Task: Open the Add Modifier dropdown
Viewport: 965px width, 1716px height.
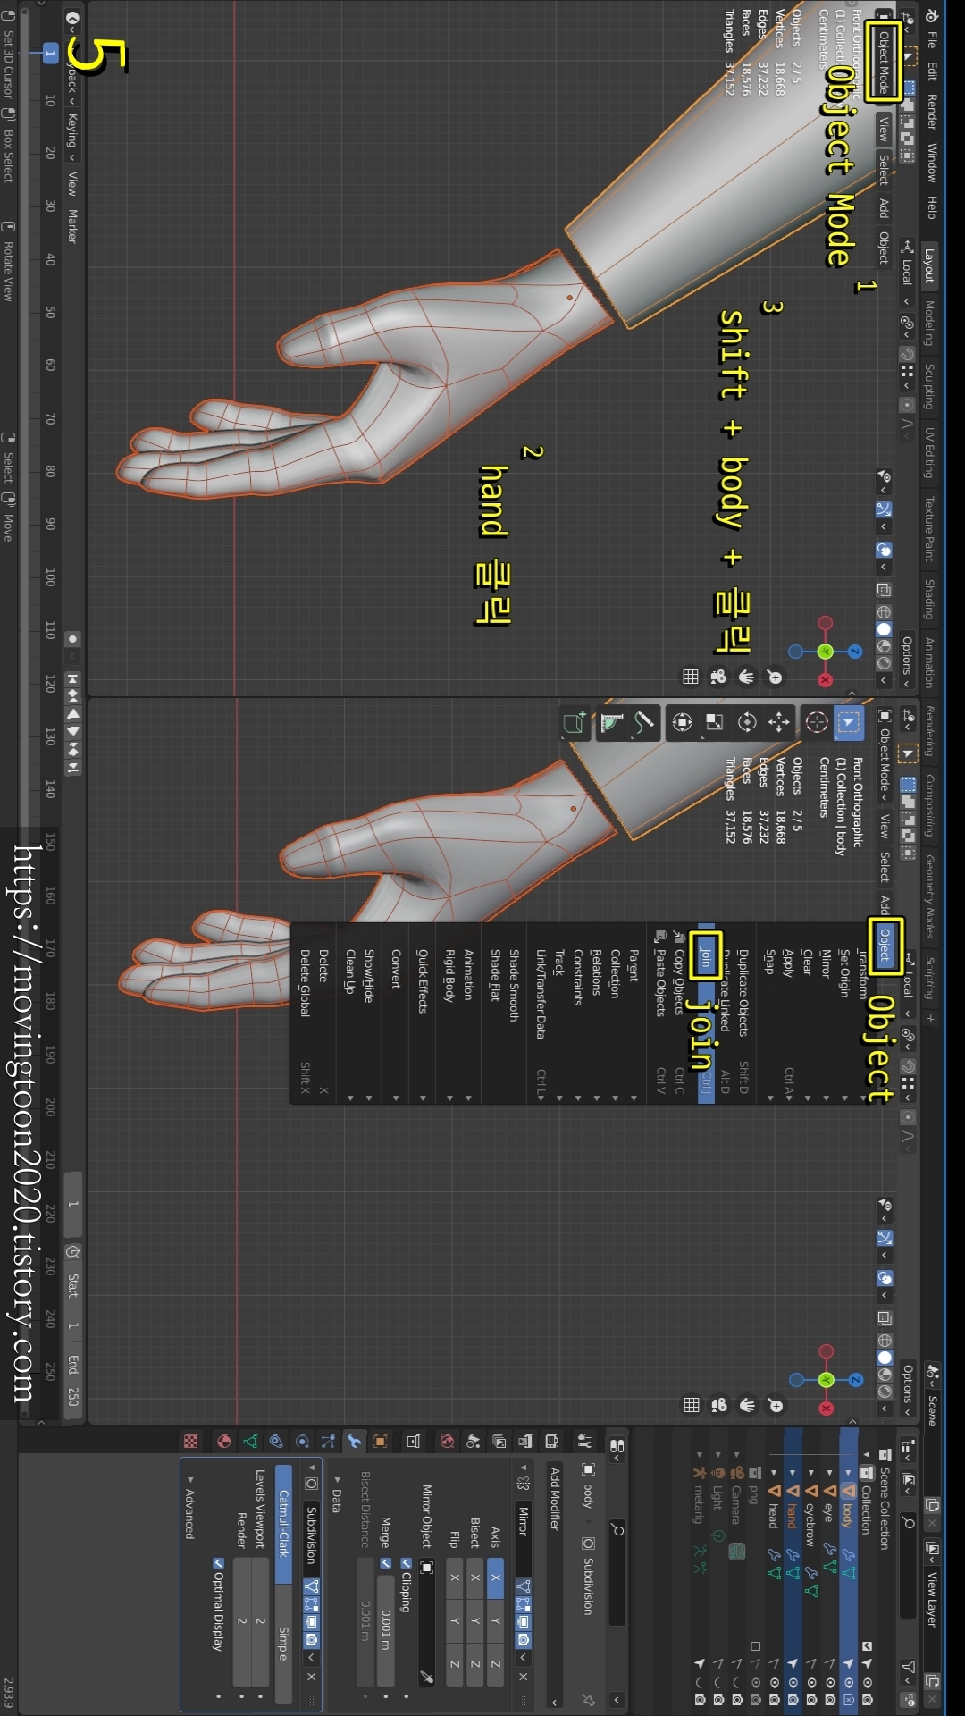Action: (x=555, y=1586)
